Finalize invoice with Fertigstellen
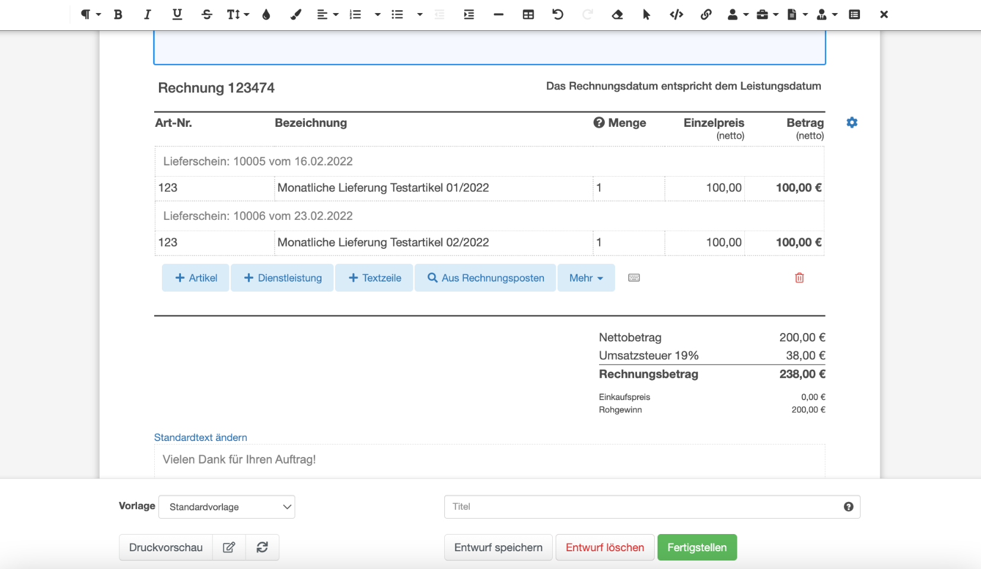Screen dimensions: 981x569 [697, 548]
